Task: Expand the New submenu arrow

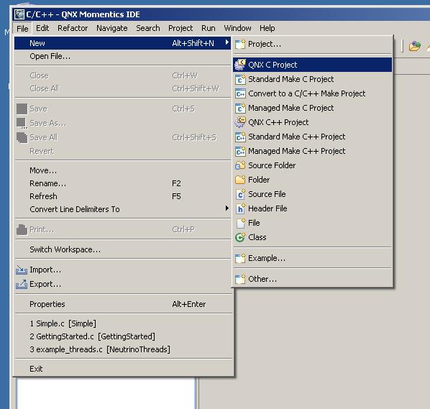Action: pos(227,42)
